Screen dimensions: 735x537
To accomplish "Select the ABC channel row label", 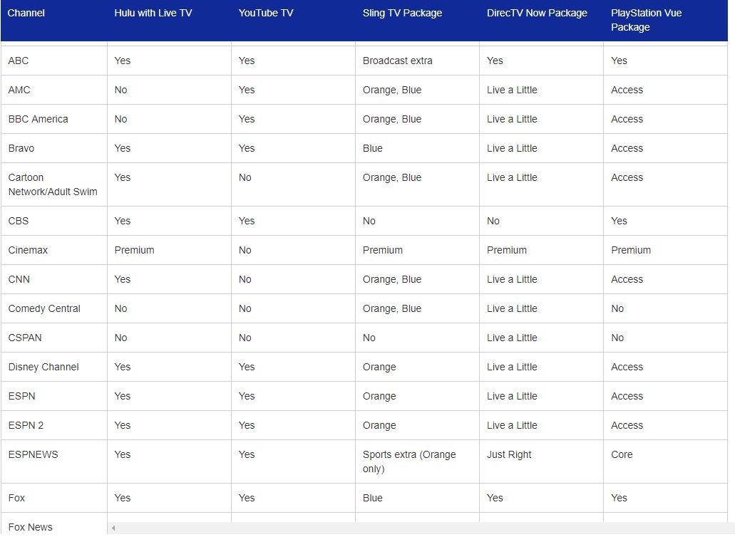I will [19, 61].
